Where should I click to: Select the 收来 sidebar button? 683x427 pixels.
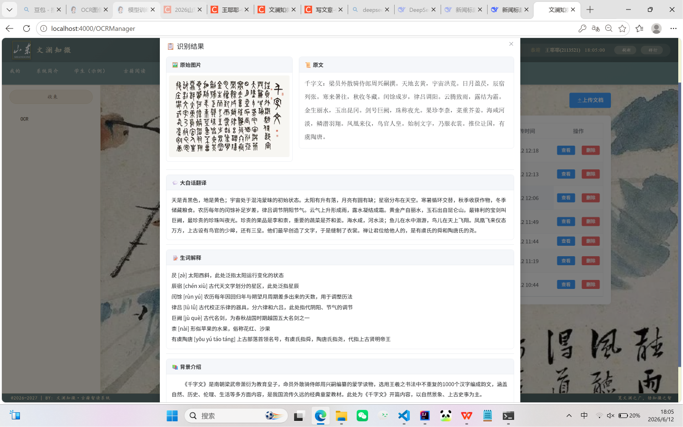click(51, 97)
